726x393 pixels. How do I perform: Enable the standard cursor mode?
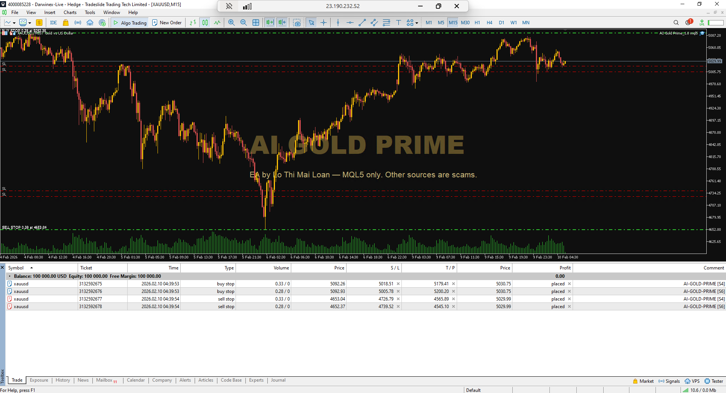pyautogui.click(x=311, y=23)
